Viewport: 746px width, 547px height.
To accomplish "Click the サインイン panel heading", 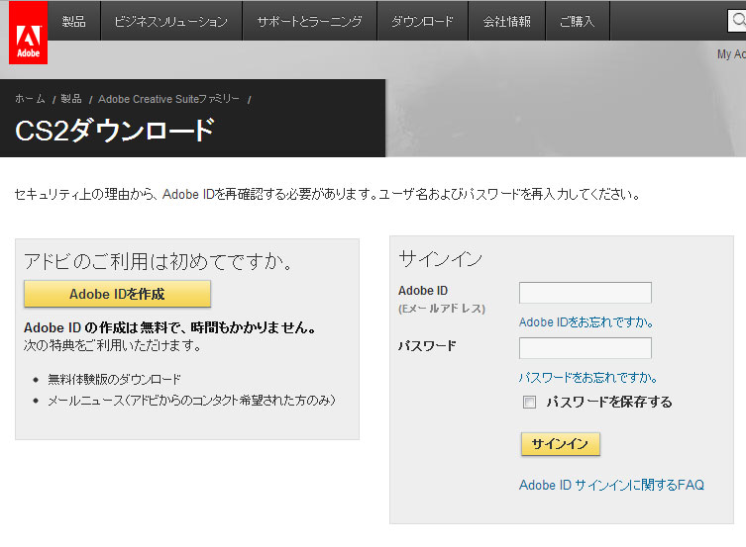I will 440,259.
